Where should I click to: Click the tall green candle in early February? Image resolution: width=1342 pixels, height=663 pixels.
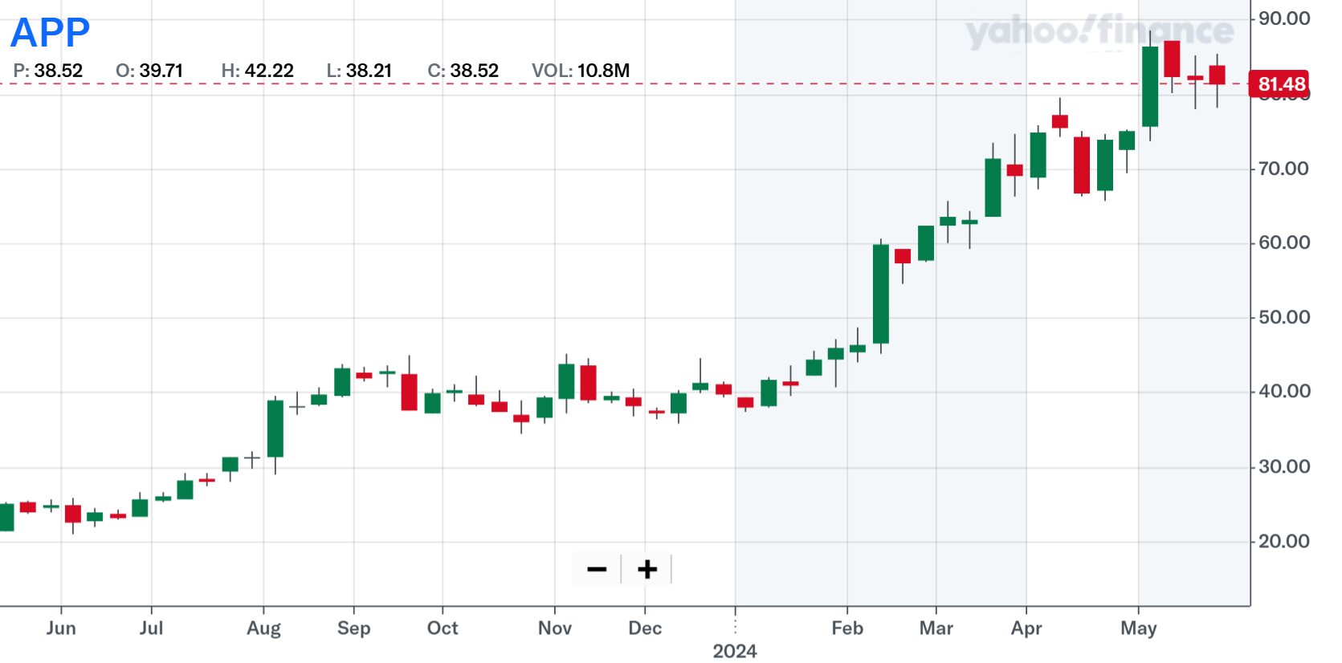pyautogui.click(x=881, y=294)
